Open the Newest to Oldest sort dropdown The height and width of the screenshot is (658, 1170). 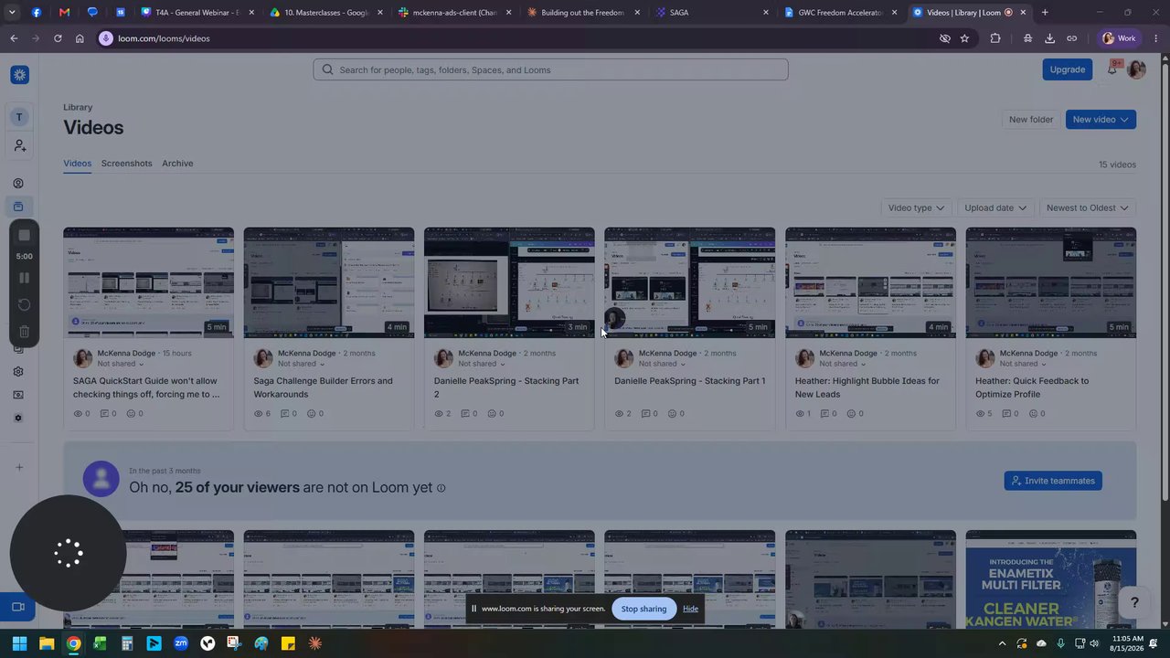tap(1088, 208)
